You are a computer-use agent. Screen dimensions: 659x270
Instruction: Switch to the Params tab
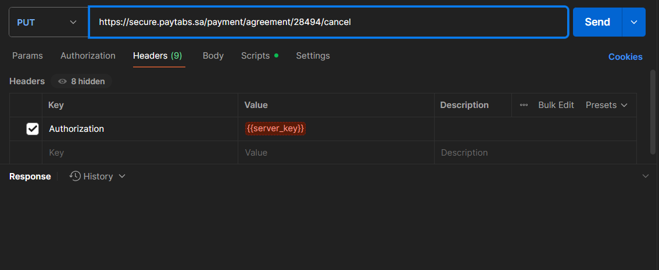(27, 56)
